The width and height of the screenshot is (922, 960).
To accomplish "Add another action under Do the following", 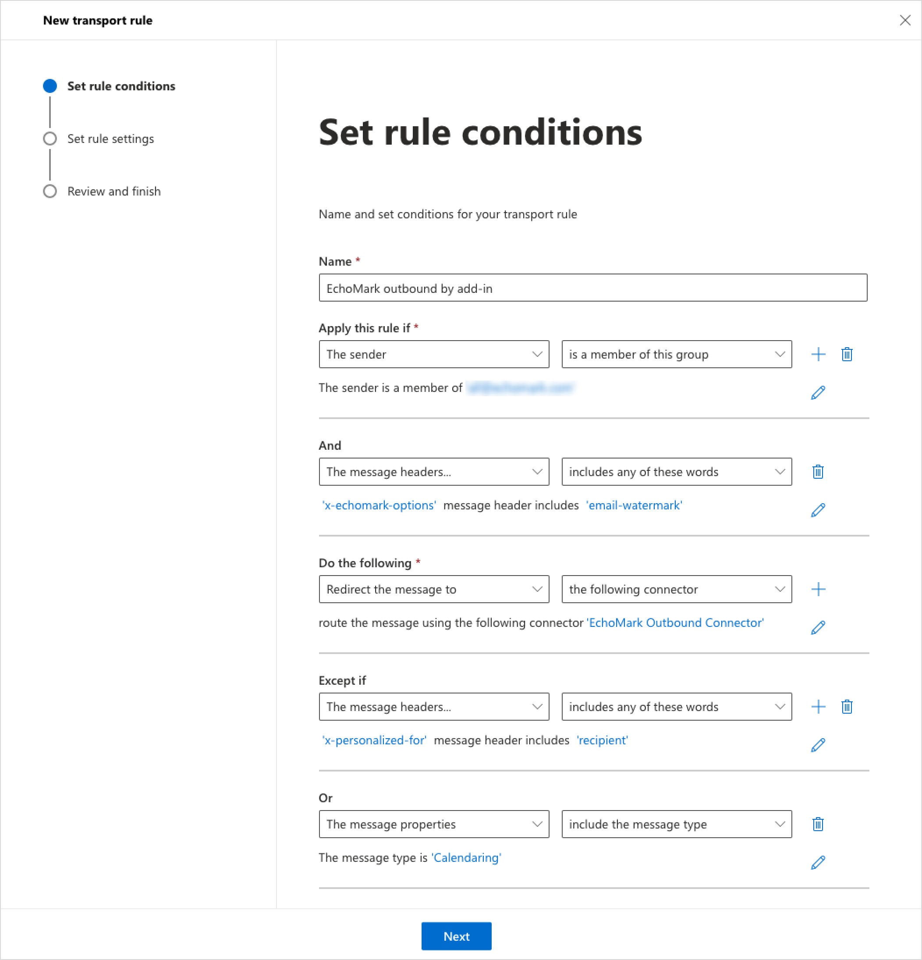I will 818,589.
